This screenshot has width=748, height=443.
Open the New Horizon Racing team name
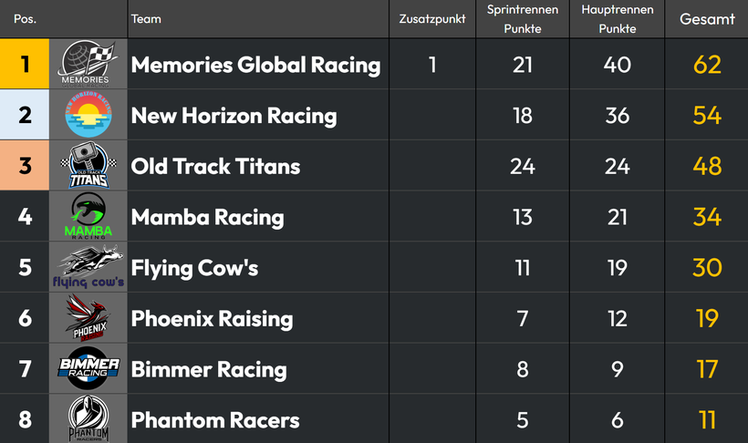[234, 116]
